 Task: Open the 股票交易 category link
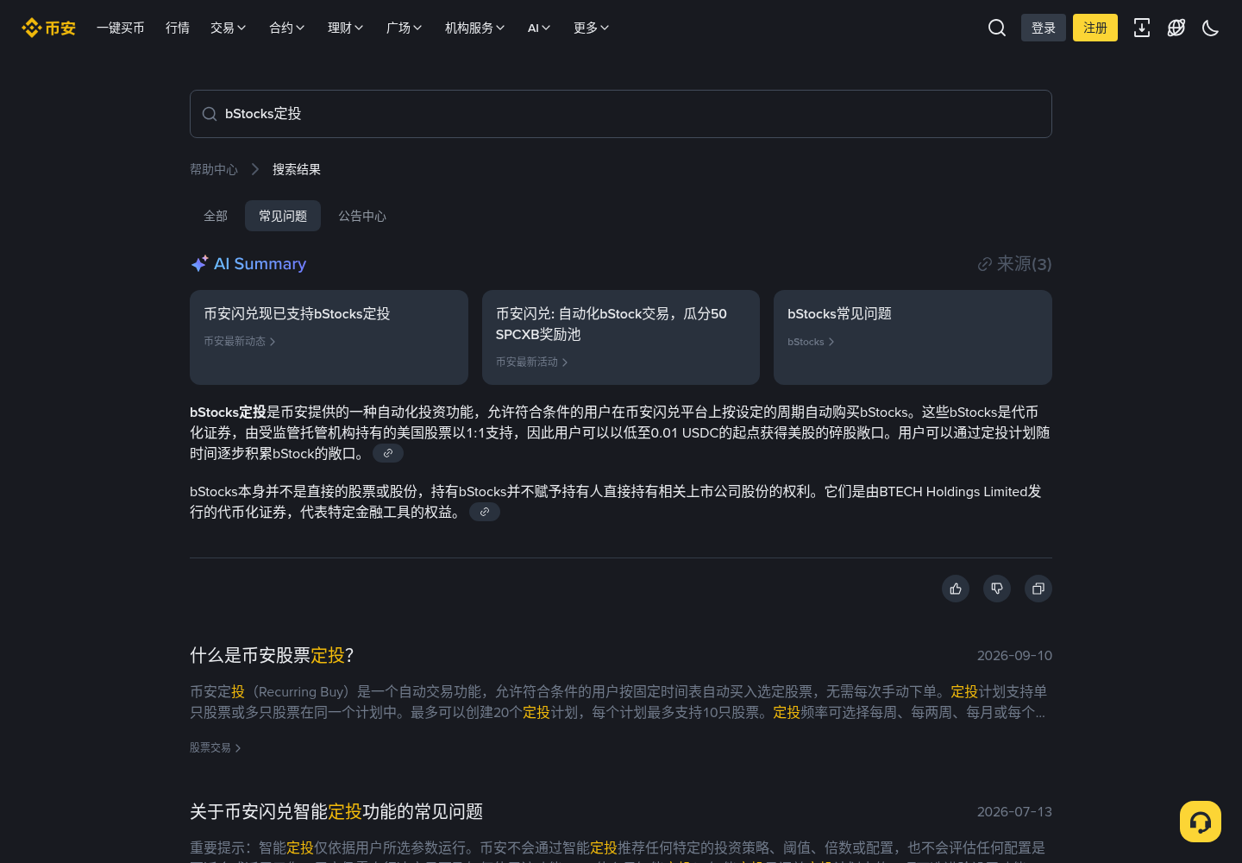pyautogui.click(x=216, y=747)
